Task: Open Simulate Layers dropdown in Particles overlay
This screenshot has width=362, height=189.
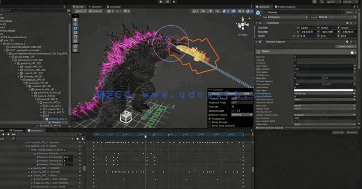Action: tap(242, 114)
